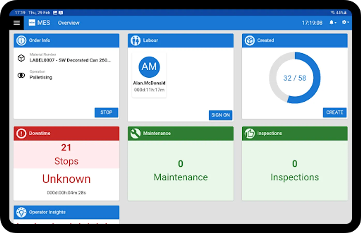Open the 0 Inspections tile
The image size is (361, 233).
pyautogui.click(x=295, y=171)
